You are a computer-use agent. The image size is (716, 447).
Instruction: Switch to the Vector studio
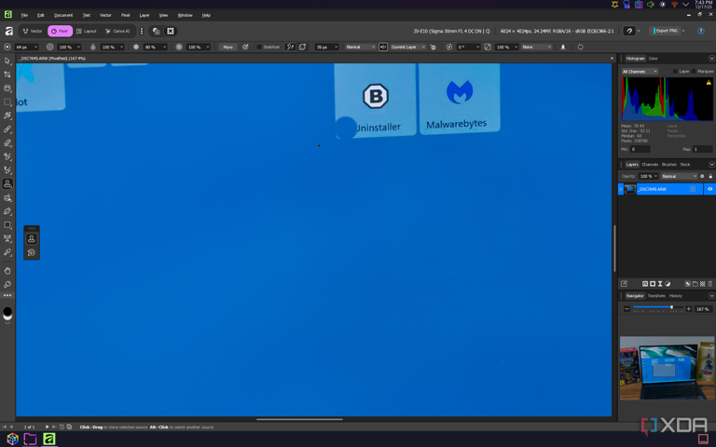coord(33,31)
